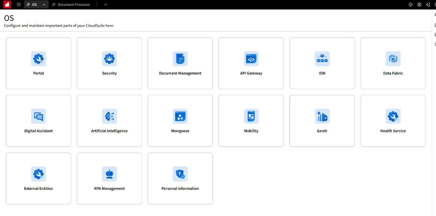The width and height of the screenshot is (436, 216).
Task: Open the ION hierarchy icon
Action: (x=322, y=59)
